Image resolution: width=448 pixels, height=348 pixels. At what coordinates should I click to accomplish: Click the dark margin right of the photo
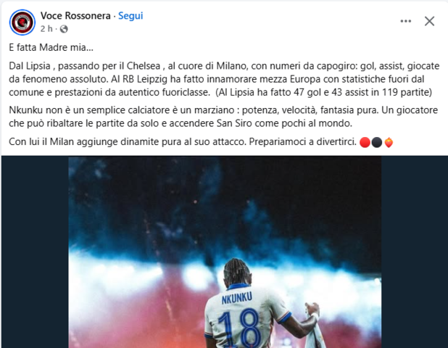coord(414,252)
